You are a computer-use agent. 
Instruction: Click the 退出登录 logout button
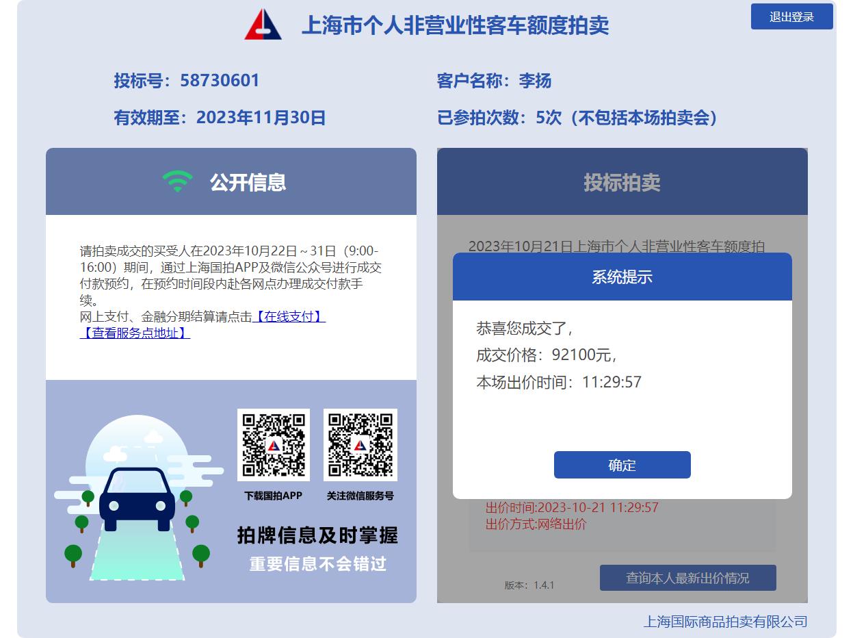tap(791, 16)
